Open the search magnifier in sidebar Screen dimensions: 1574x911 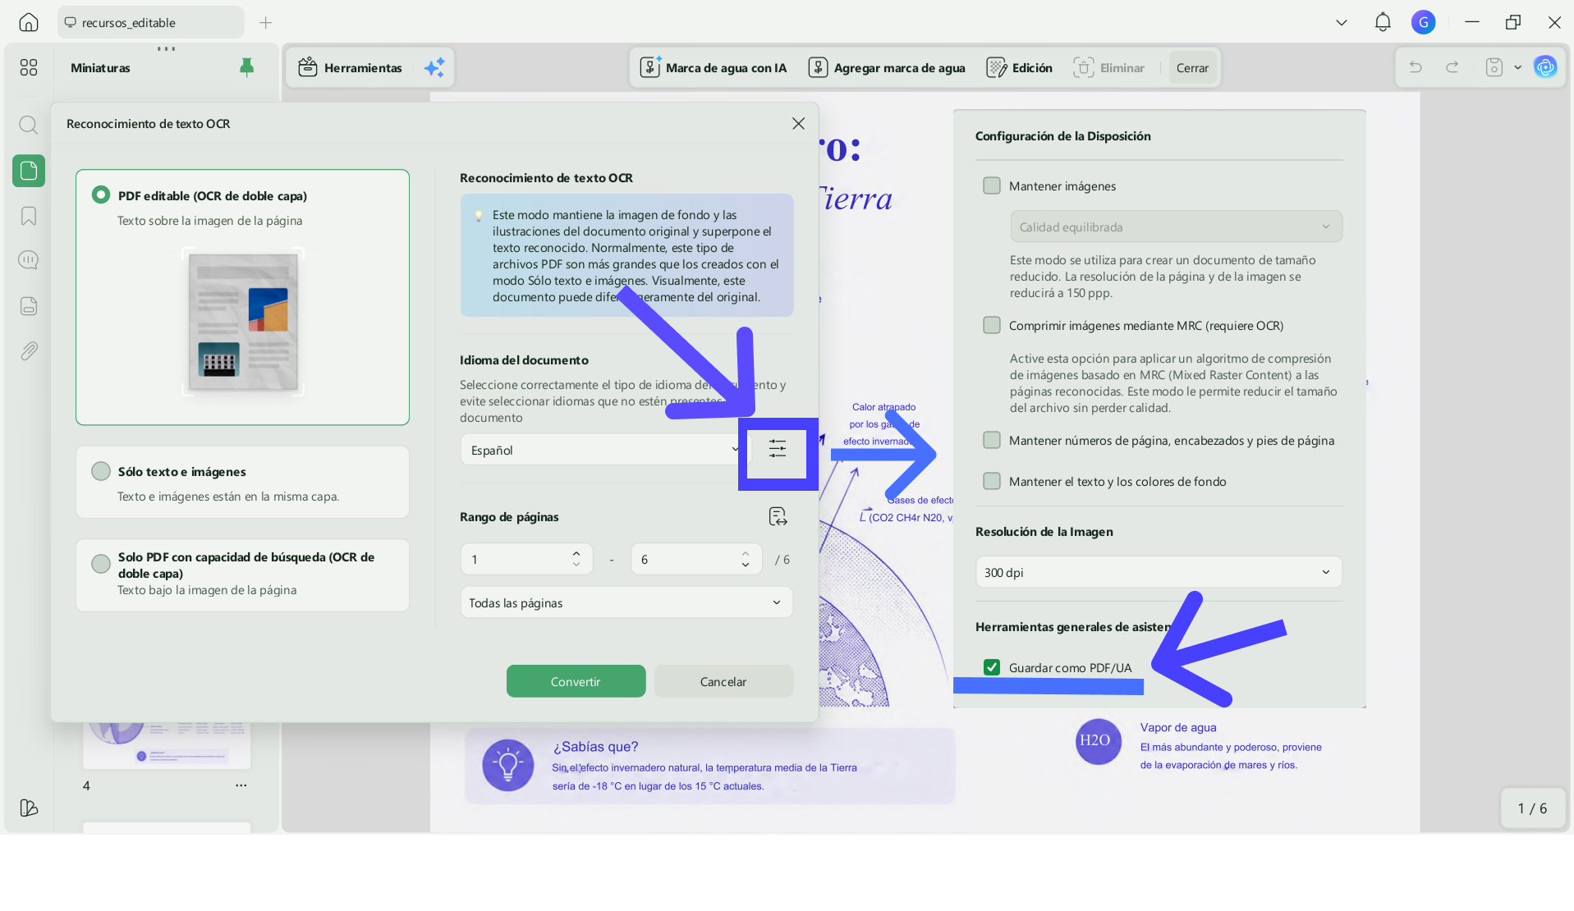(x=29, y=125)
